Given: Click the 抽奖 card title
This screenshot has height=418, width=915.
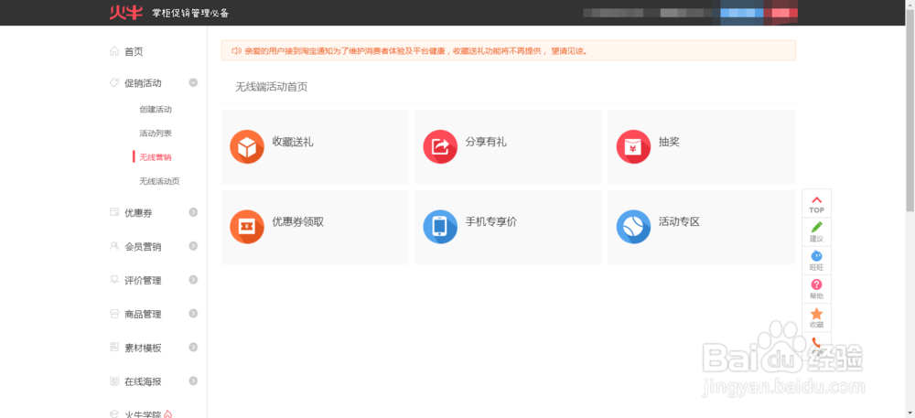Looking at the screenshot, I should pos(669,142).
